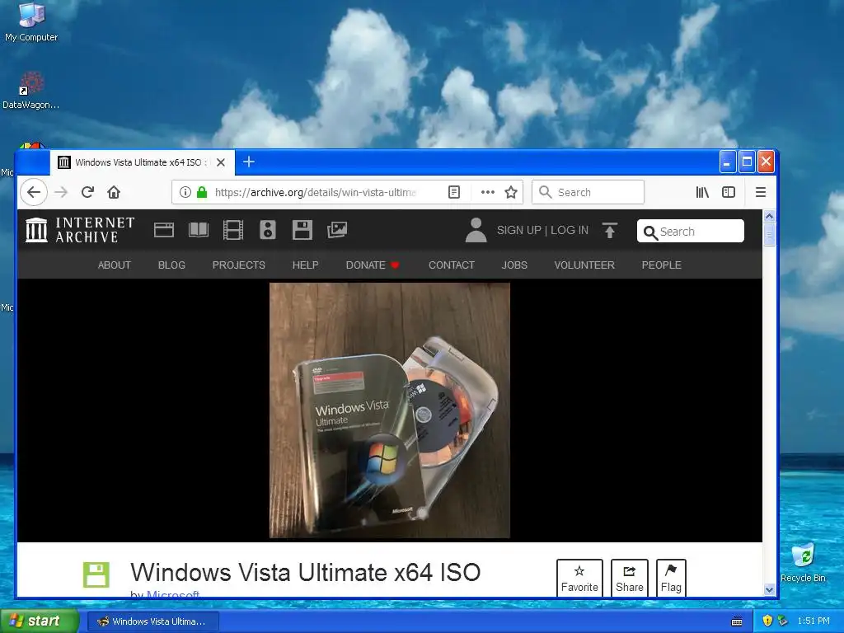Click the green software item icon by title
Screen dimensions: 844x633
(96, 574)
